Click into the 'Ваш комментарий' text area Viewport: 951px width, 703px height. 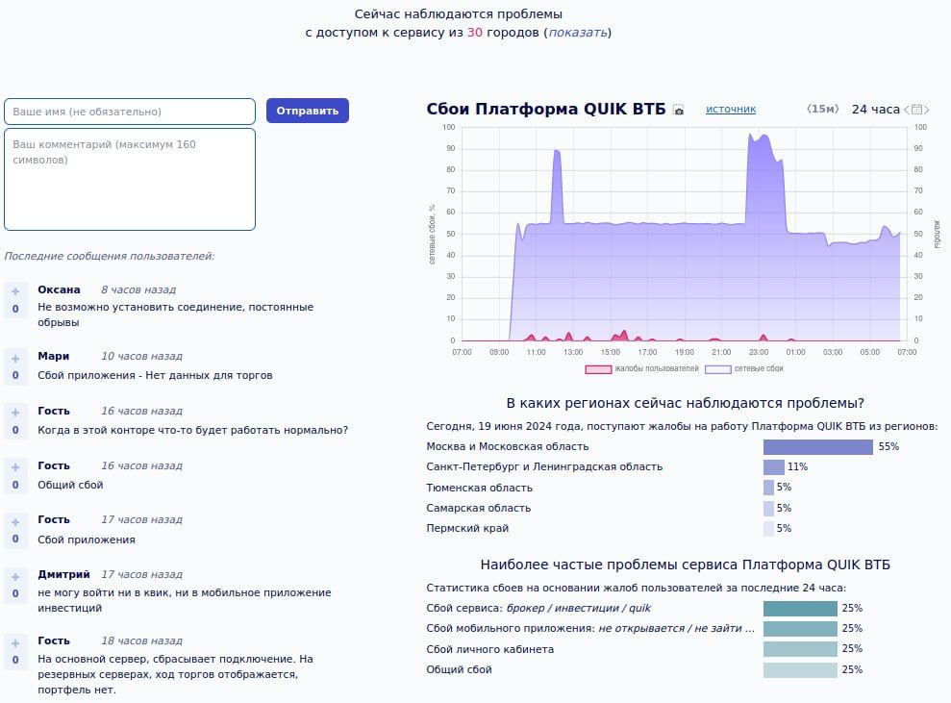click(x=130, y=179)
